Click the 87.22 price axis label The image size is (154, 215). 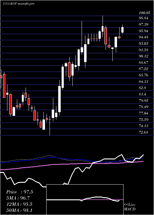[144, 69]
